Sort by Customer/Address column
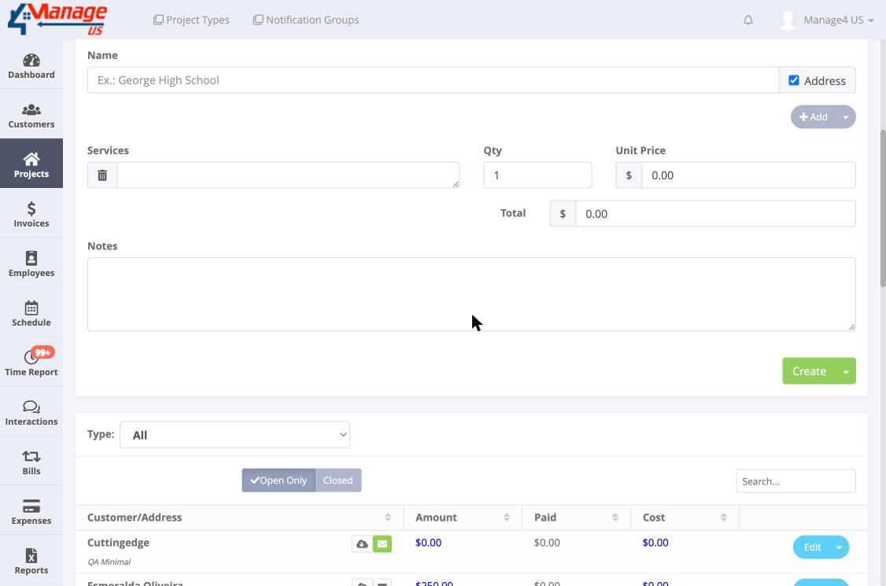The height and width of the screenshot is (586, 886). pyautogui.click(x=239, y=517)
